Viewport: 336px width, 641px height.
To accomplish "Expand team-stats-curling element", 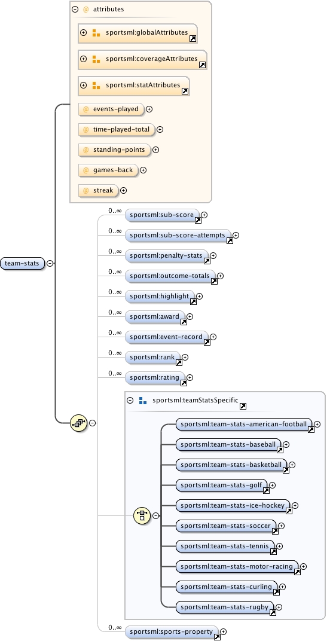I will point(282,587).
